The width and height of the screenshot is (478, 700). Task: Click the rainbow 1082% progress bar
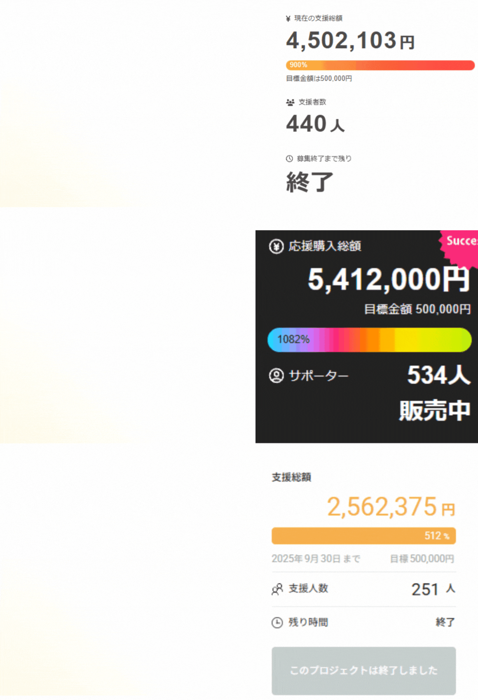pyautogui.click(x=369, y=340)
